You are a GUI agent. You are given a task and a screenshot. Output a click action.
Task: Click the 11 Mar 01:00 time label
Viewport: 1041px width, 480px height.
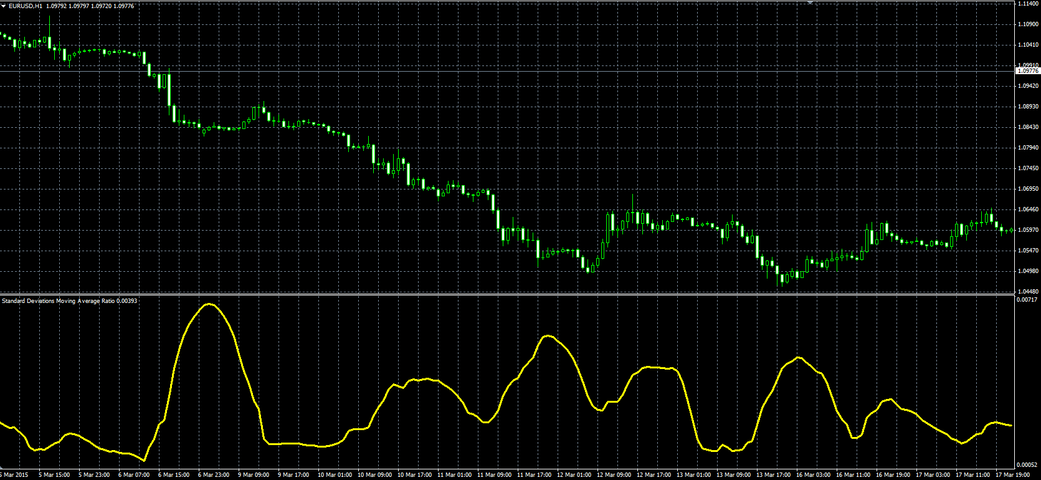click(x=454, y=475)
